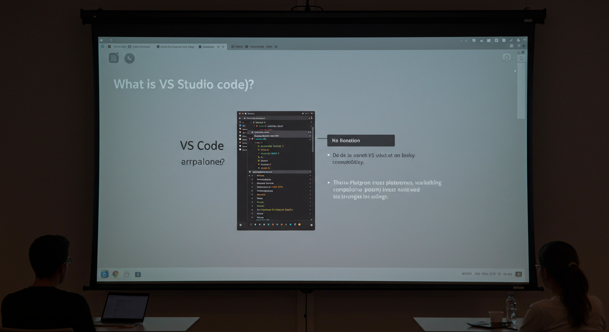The width and height of the screenshot is (609, 332).
Task: Click the people group icon in top bar
Action: tap(518, 40)
